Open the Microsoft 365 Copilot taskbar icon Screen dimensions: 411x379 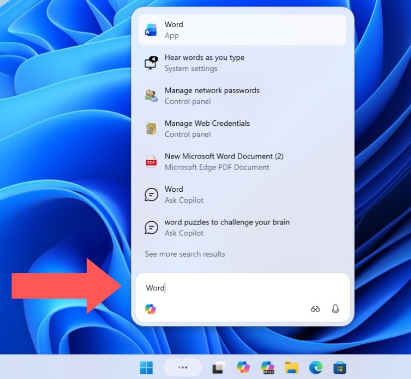267,368
